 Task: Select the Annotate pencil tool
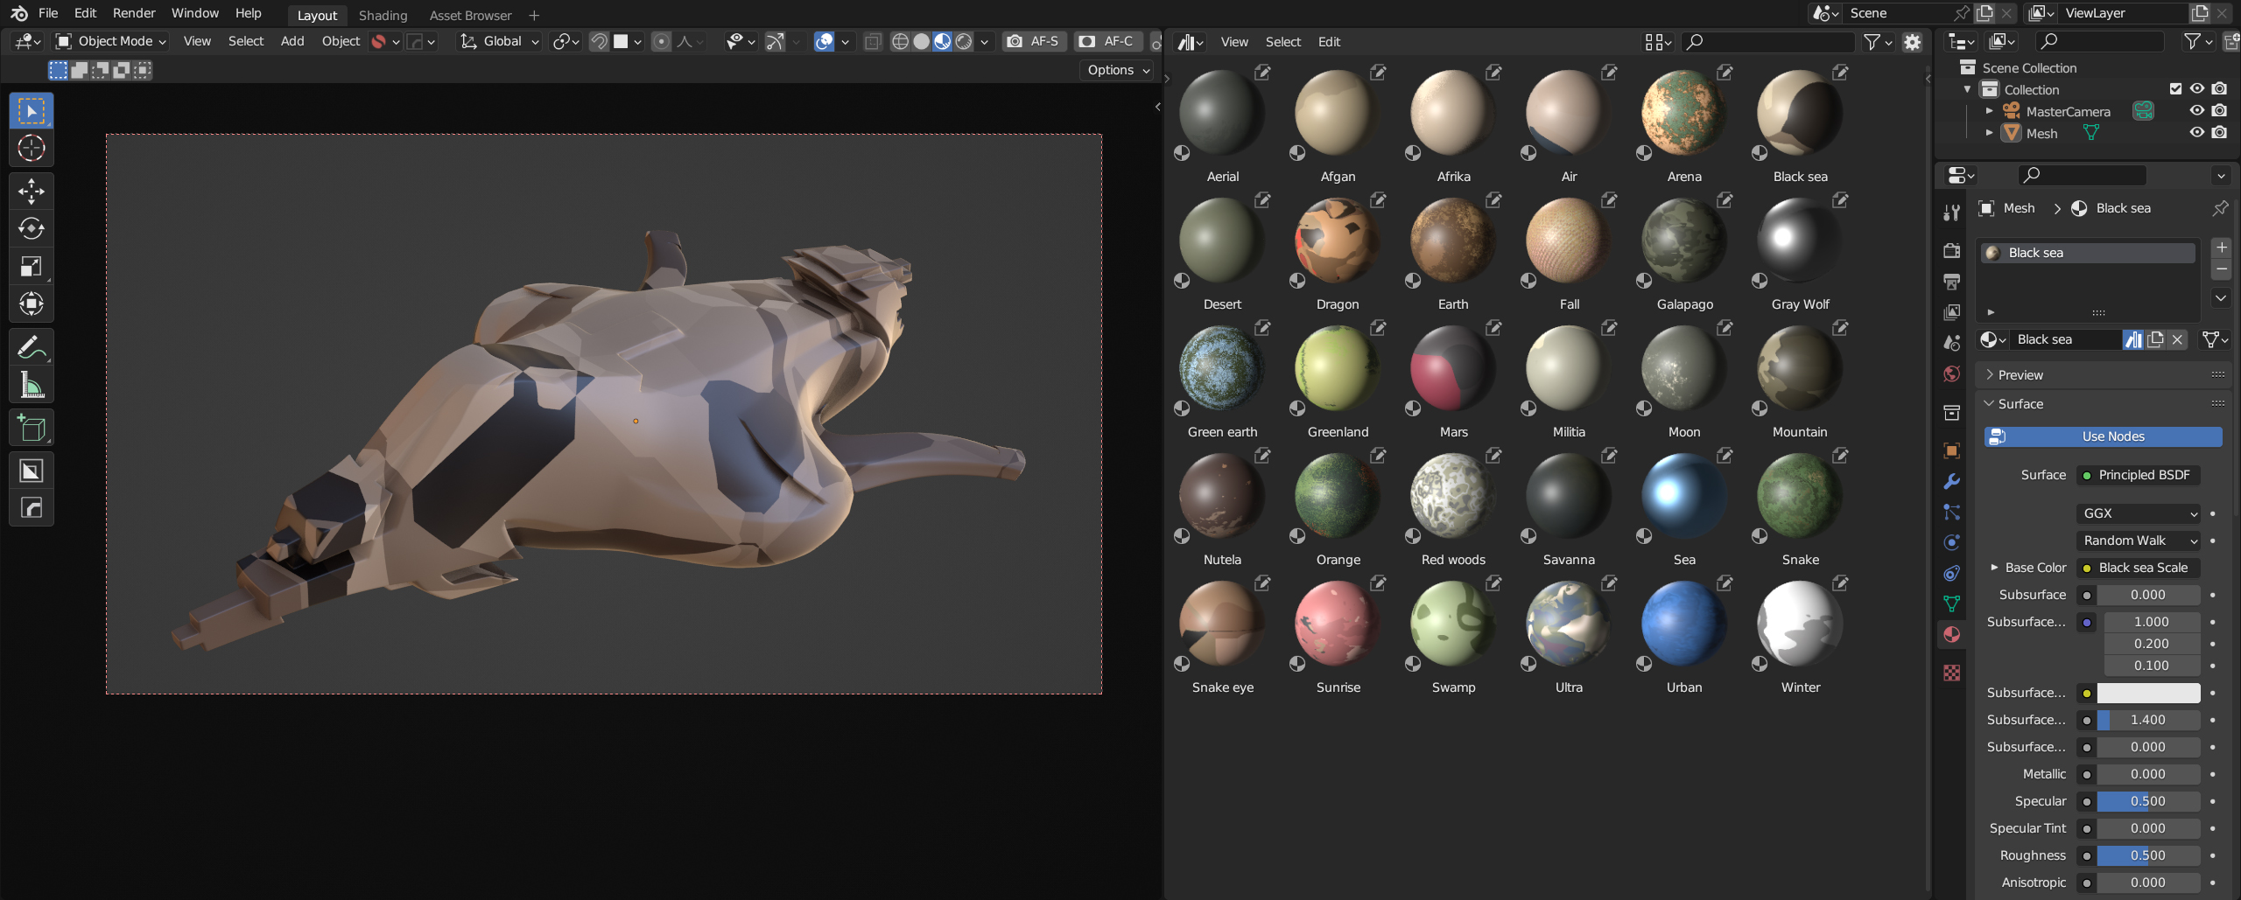tap(32, 347)
